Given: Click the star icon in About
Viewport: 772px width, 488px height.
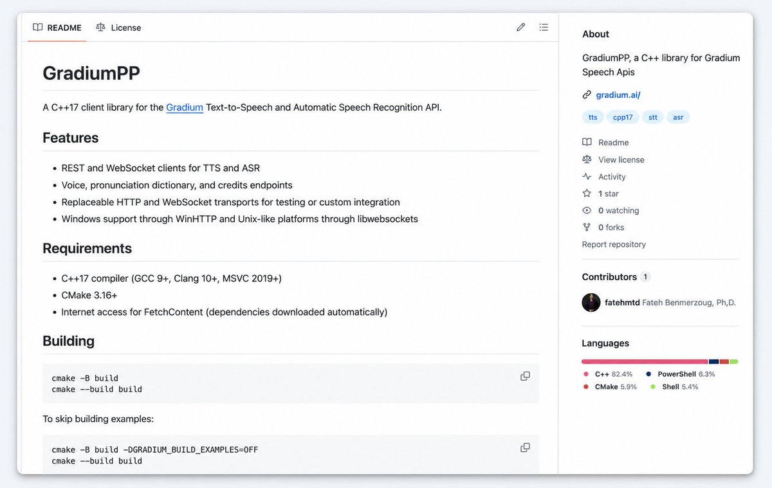Looking at the screenshot, I should pyautogui.click(x=587, y=194).
